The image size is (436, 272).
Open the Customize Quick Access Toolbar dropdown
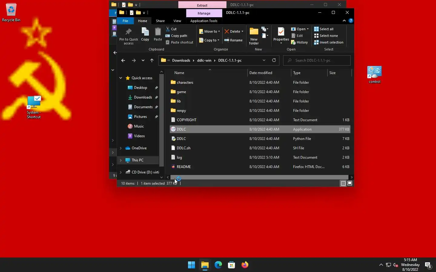[x=144, y=13]
